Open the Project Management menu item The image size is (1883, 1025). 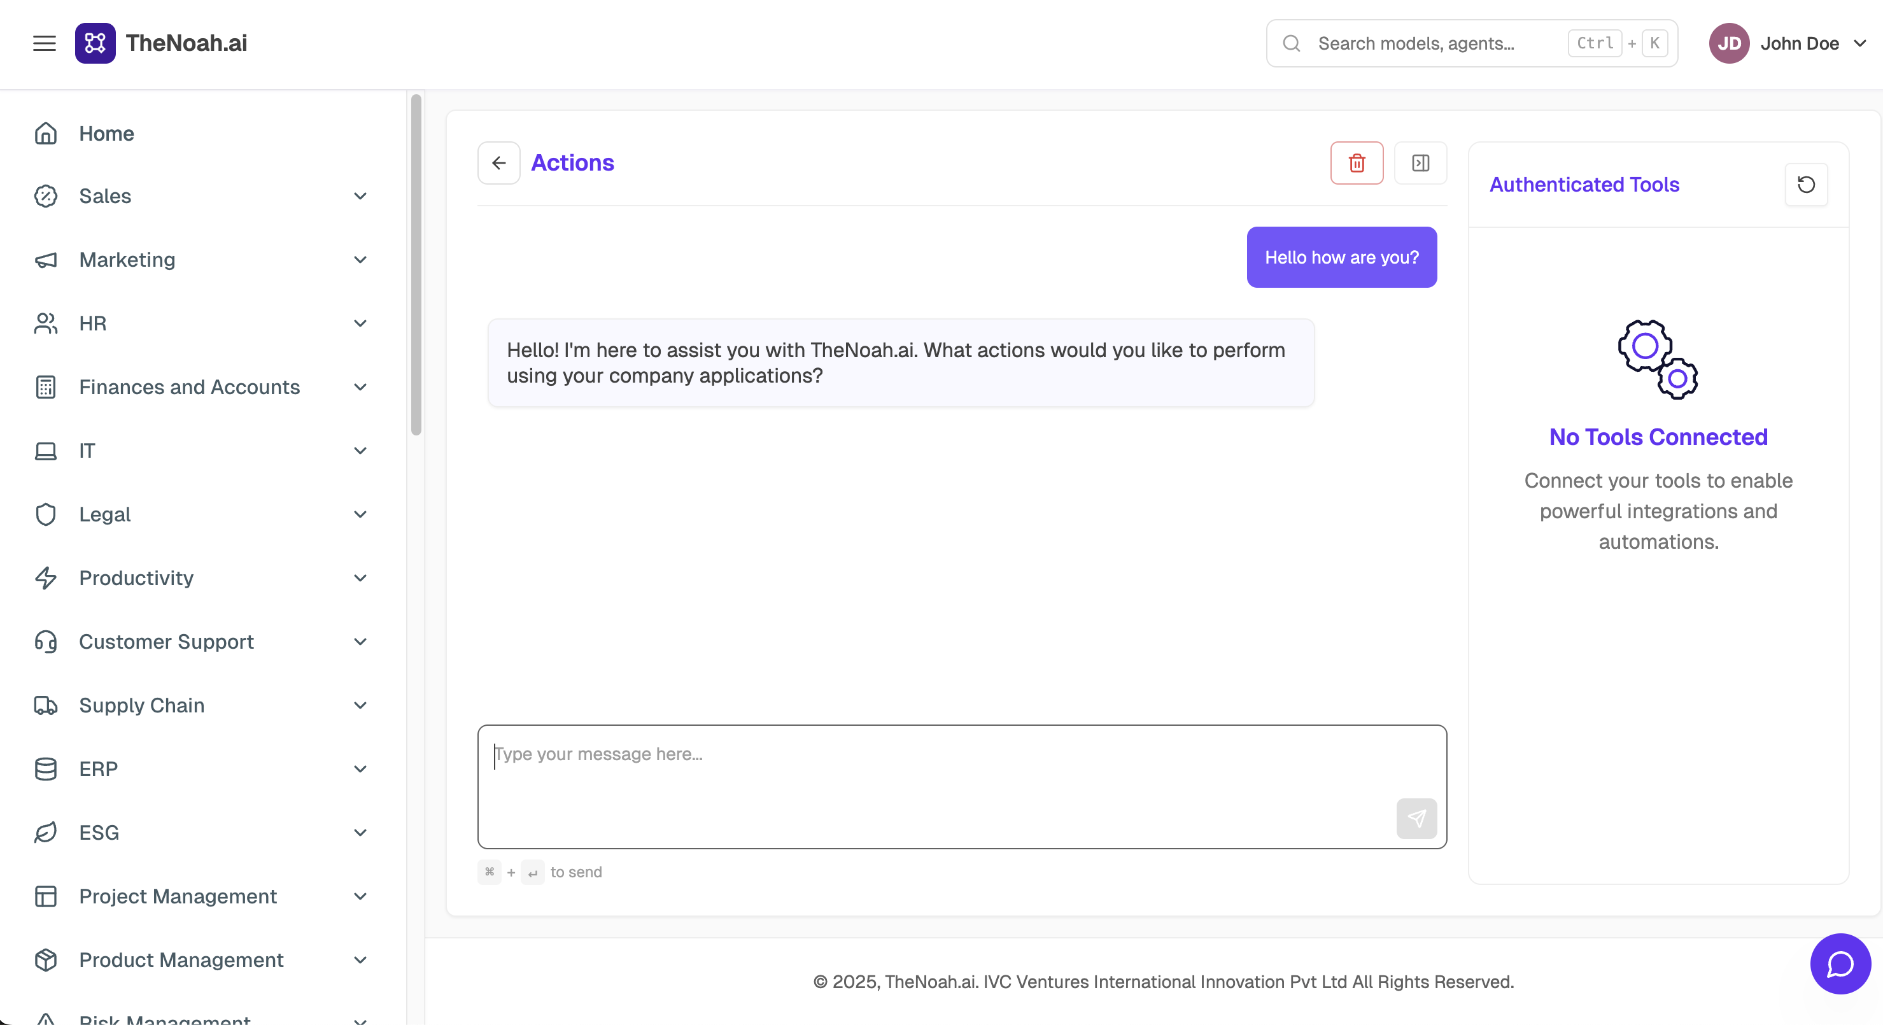tap(201, 896)
